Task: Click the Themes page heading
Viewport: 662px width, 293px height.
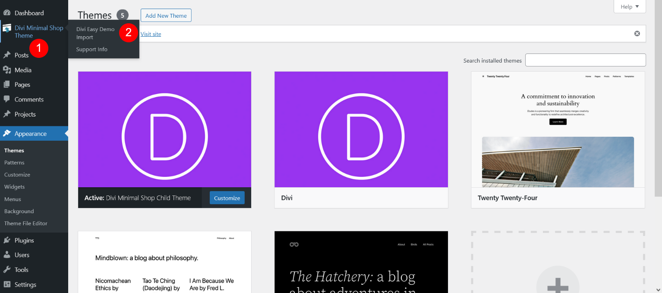Action: [95, 15]
